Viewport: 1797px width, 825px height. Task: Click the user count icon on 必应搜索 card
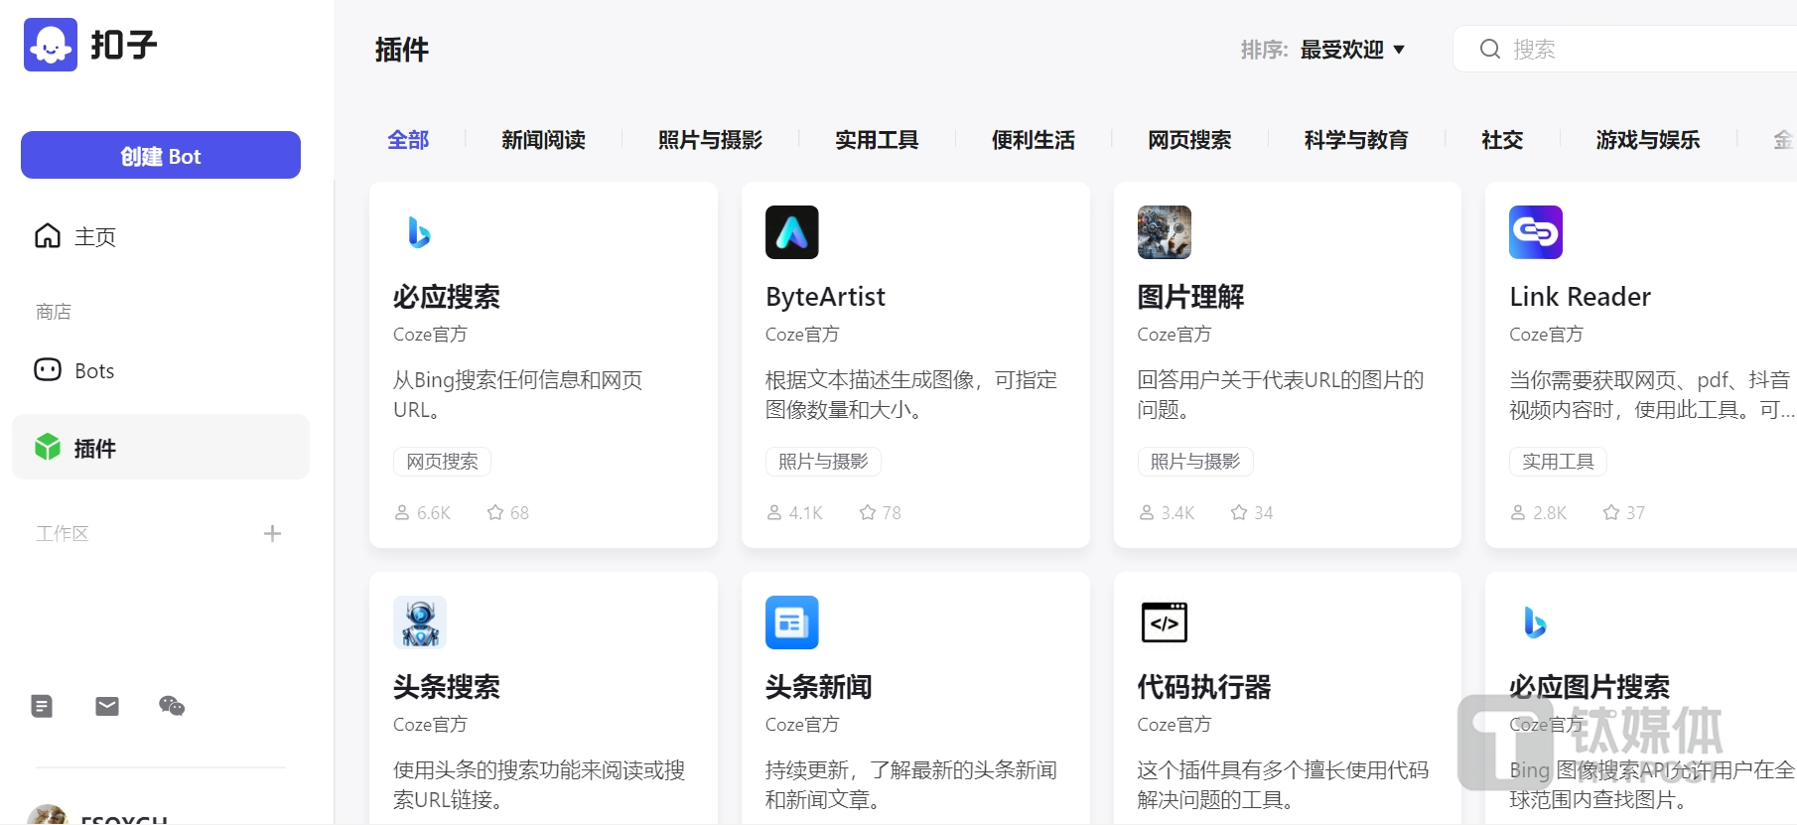[402, 513]
